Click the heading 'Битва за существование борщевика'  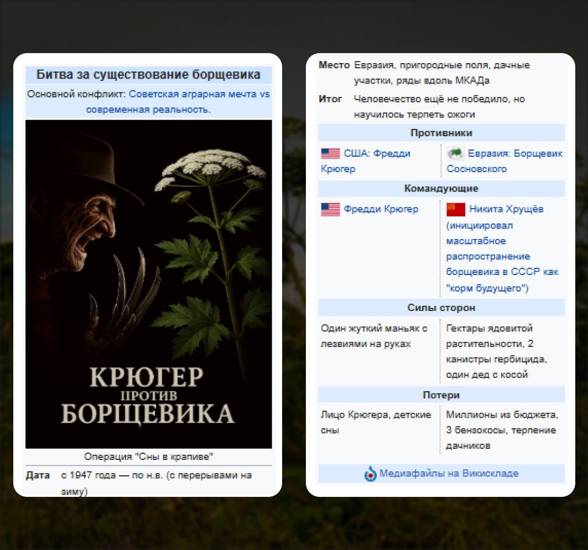tap(148, 74)
